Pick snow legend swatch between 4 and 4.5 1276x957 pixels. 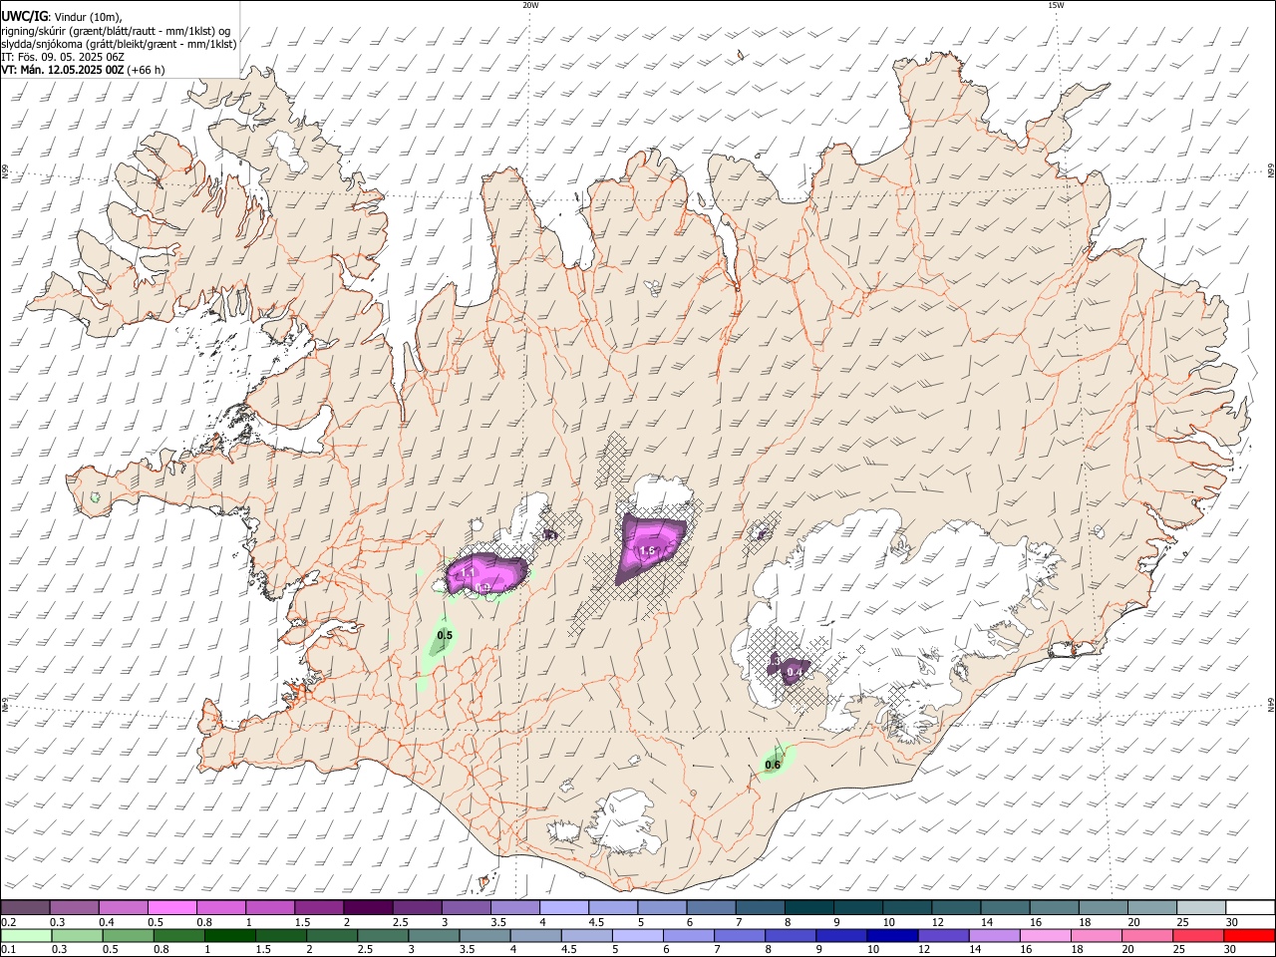pos(563,907)
